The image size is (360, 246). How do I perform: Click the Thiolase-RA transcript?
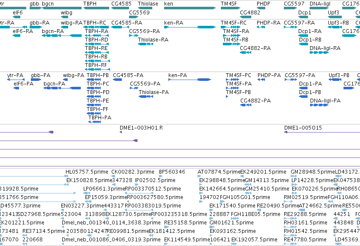pyautogui.click(x=146, y=44)
